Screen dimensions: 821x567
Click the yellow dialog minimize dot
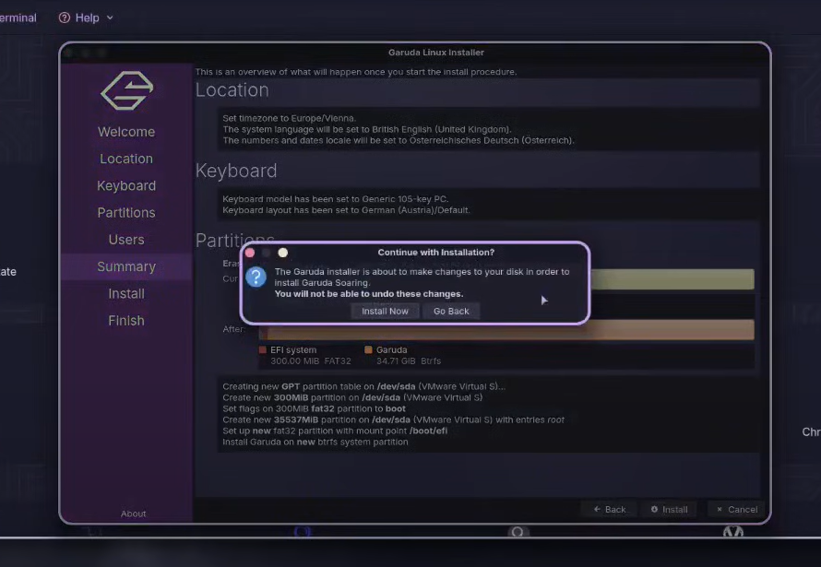tap(283, 253)
